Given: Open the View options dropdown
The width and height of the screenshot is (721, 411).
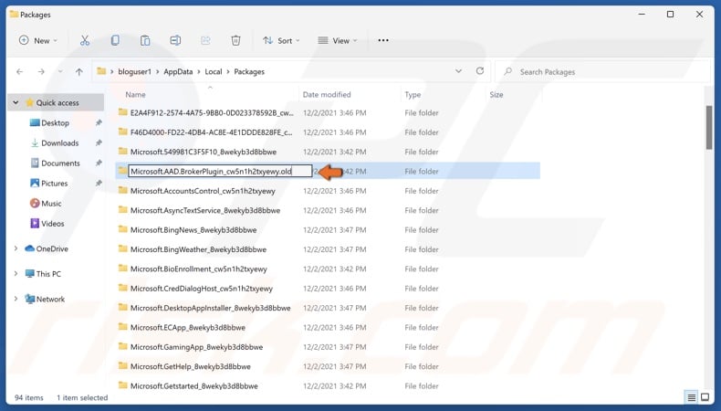Looking at the screenshot, I should [x=338, y=40].
